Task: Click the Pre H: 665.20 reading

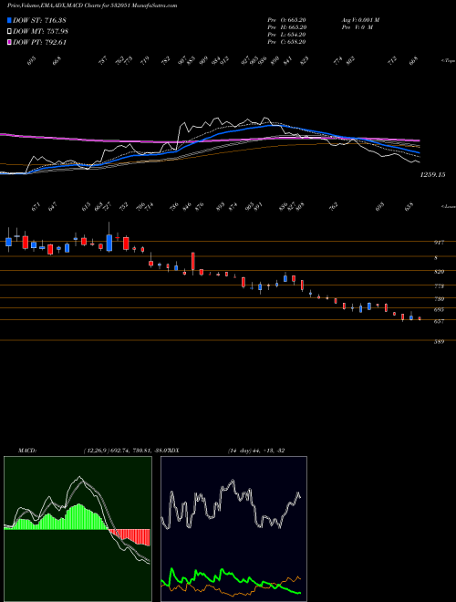Action: 286,27
